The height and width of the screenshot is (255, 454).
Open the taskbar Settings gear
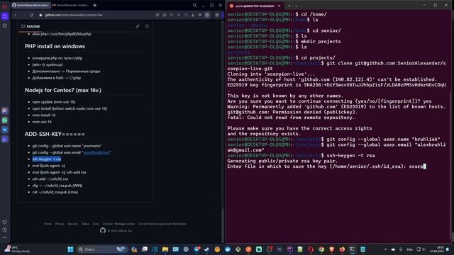pyautogui.click(x=186, y=249)
